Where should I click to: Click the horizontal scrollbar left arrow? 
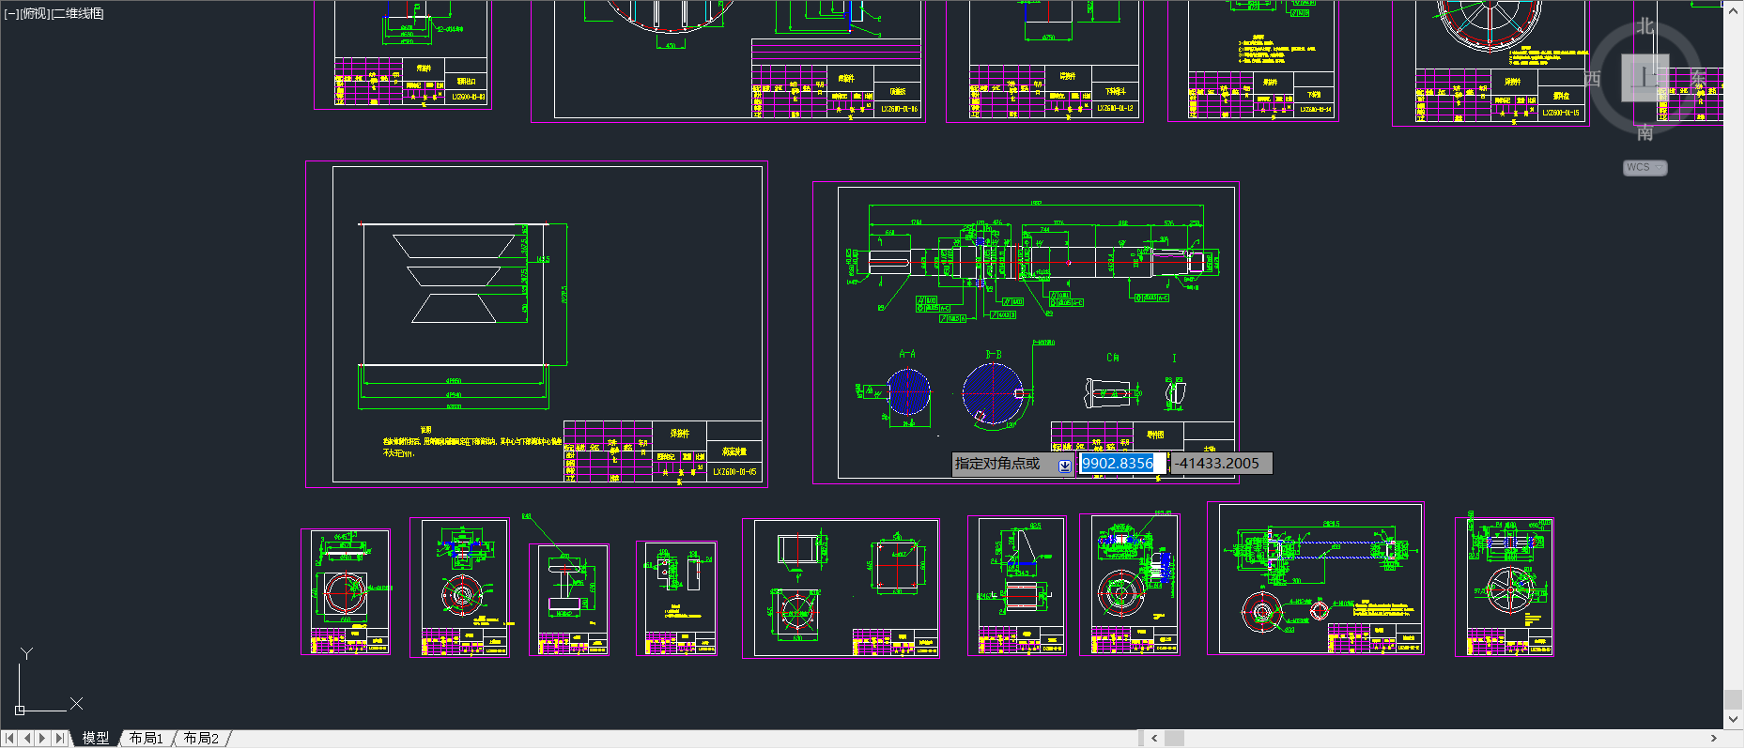pos(1154,739)
